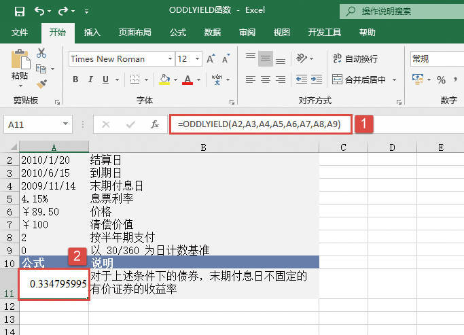Toggle Italic formatting
The height and width of the screenshot is (335, 464).
[92, 80]
